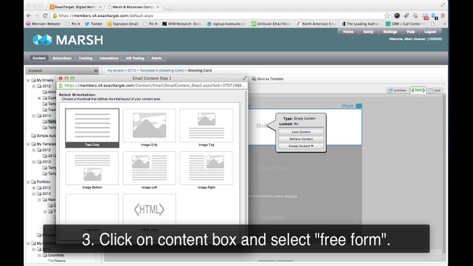Open the Tracking menu tab
This screenshot has height=266, width=473.
pyautogui.click(x=85, y=58)
